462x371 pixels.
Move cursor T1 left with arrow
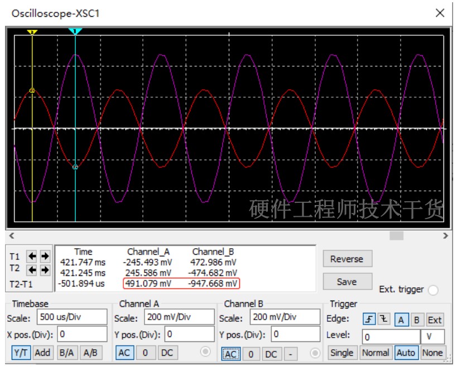[32, 256]
